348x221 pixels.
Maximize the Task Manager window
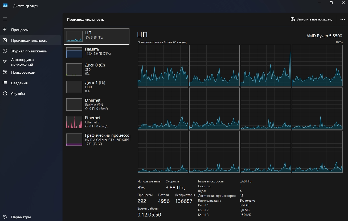click(x=331, y=3)
